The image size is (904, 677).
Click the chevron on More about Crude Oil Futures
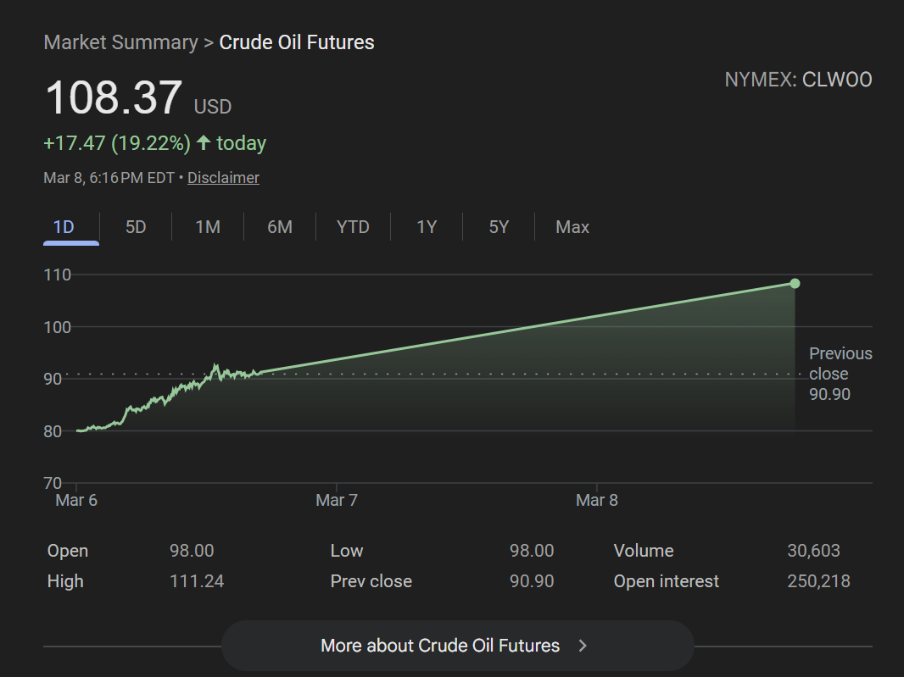point(583,646)
